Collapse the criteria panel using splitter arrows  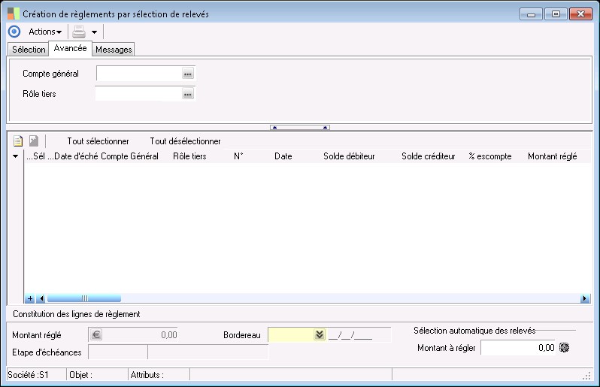(x=300, y=127)
